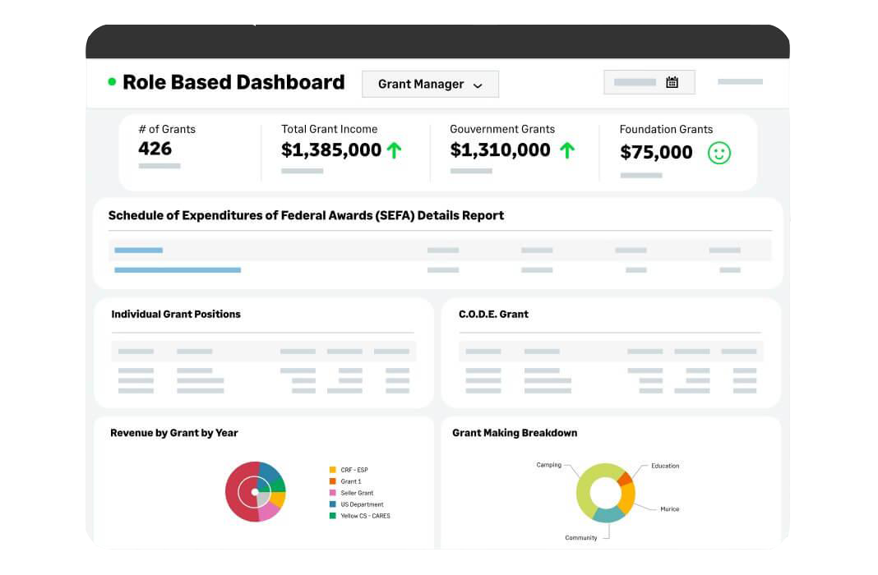Click the Community label below donut chart
This screenshot has height=575, width=878.
[x=580, y=538]
